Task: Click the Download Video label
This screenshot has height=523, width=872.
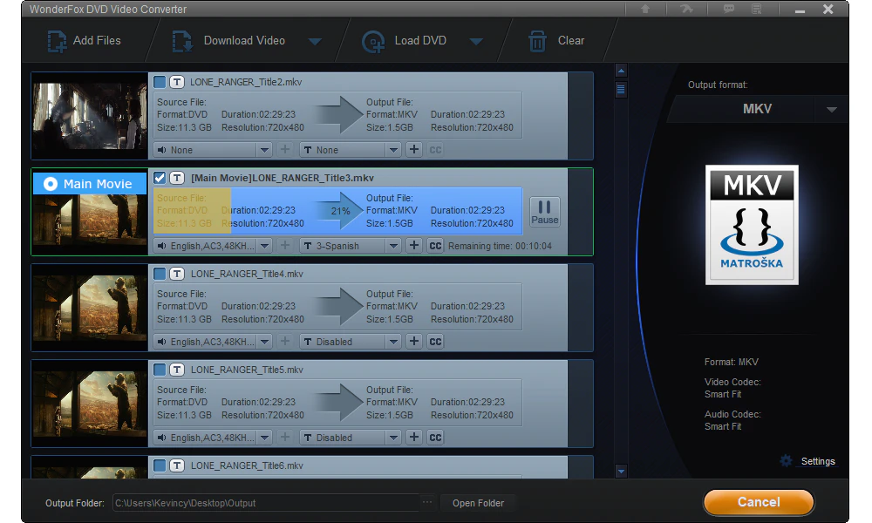Action: (x=244, y=41)
